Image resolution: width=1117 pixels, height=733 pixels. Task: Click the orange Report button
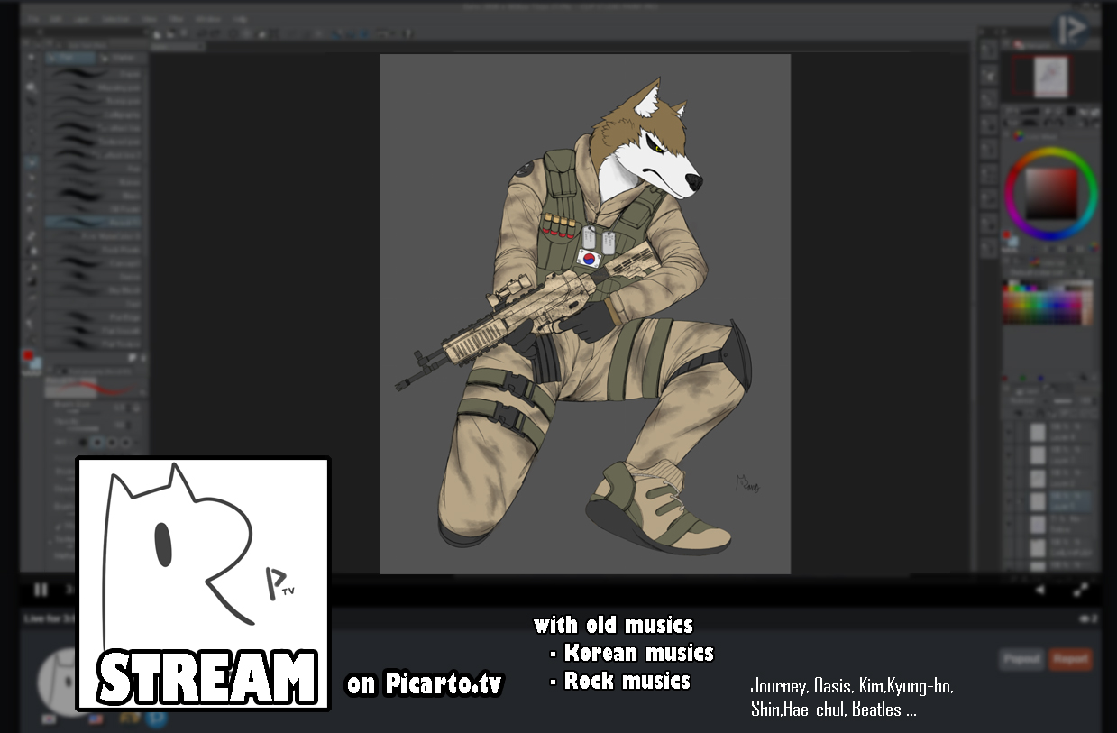pos(1070,659)
